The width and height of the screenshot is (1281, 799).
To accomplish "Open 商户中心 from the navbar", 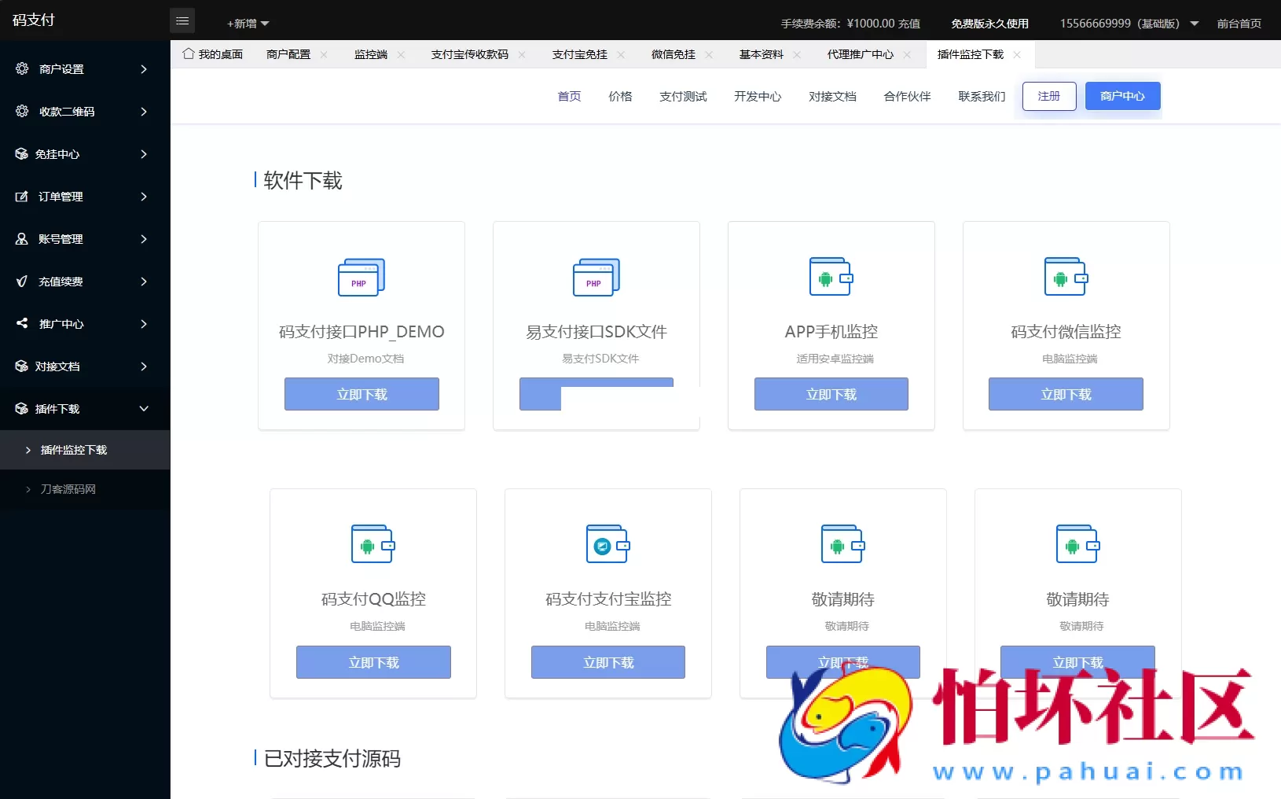I will [1121, 96].
